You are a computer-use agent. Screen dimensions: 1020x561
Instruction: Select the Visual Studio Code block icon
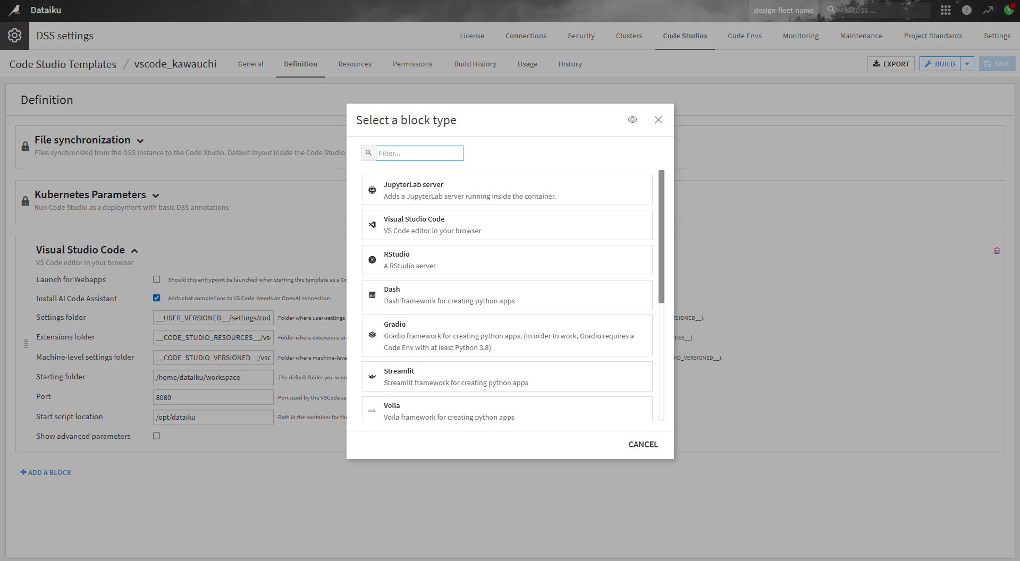(x=372, y=225)
